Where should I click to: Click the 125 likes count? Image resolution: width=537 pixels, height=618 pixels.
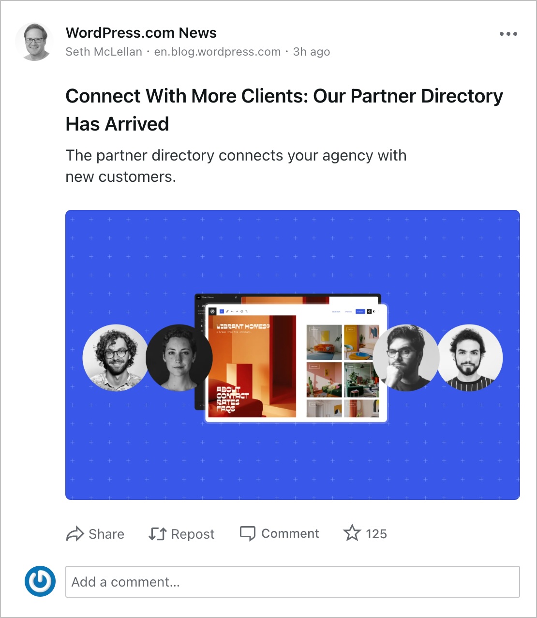pos(376,534)
